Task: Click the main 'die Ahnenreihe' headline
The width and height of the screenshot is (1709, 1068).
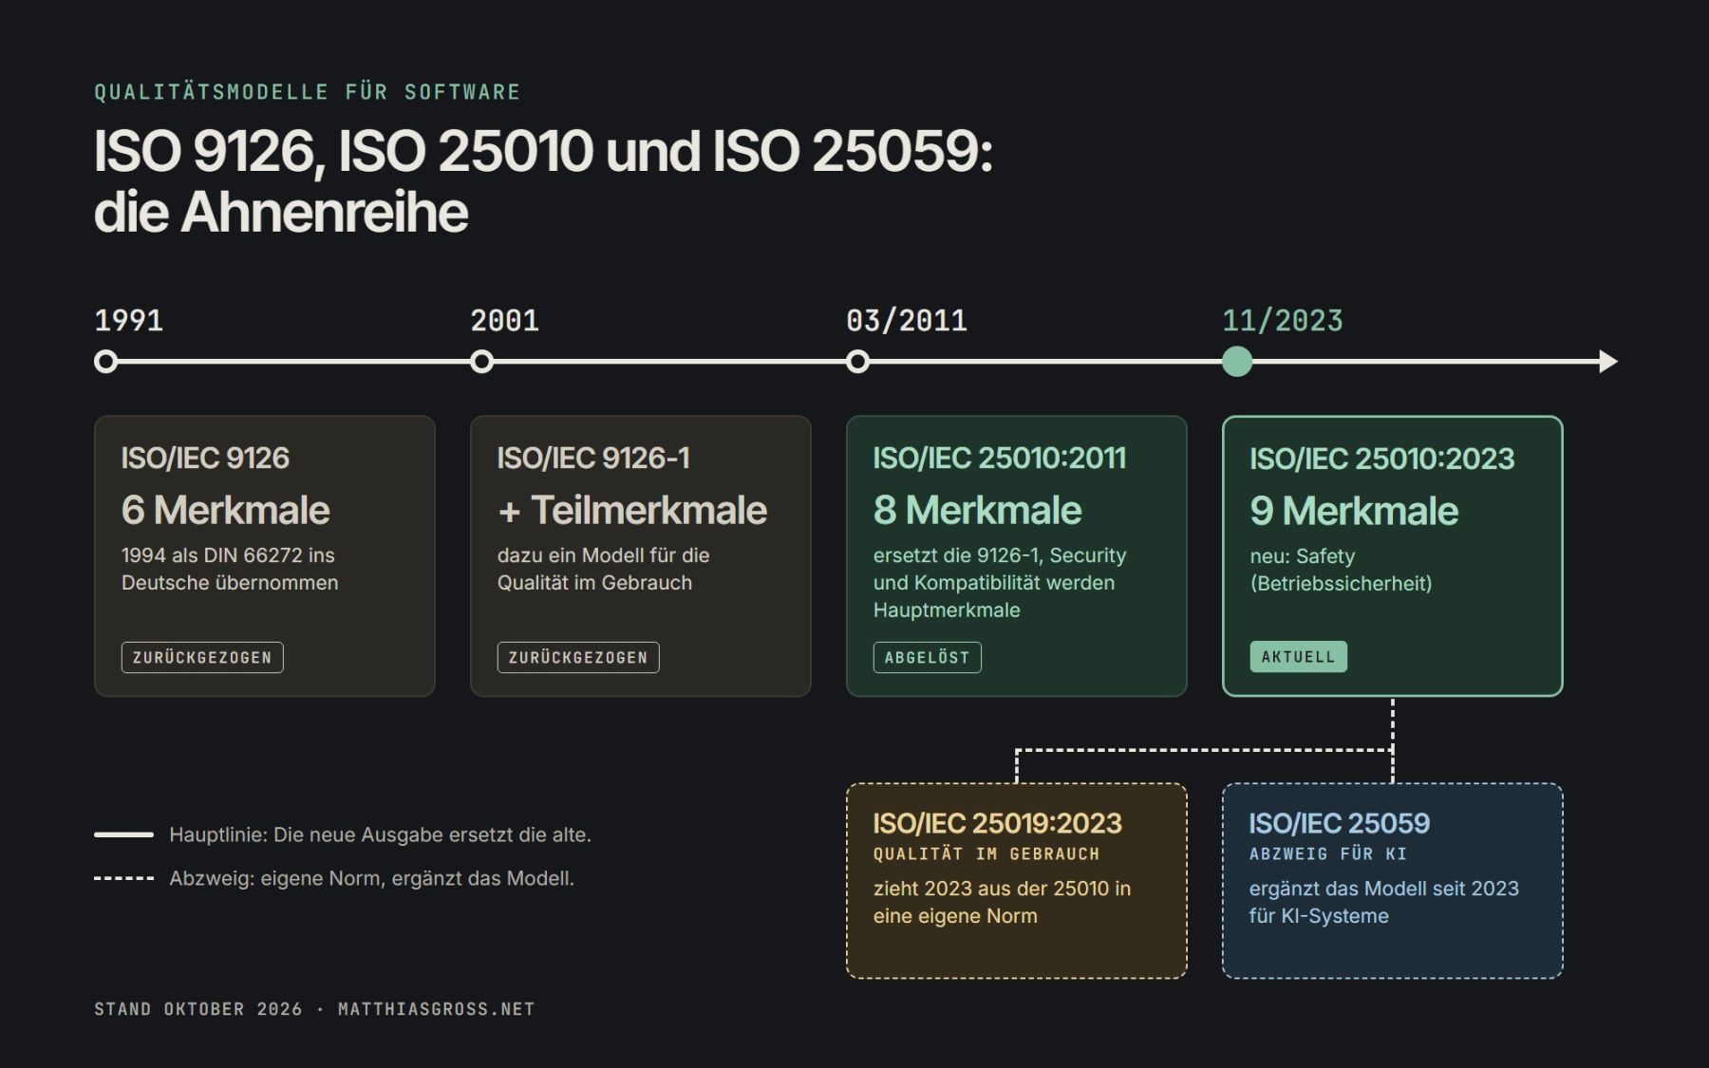Action: coord(281,212)
